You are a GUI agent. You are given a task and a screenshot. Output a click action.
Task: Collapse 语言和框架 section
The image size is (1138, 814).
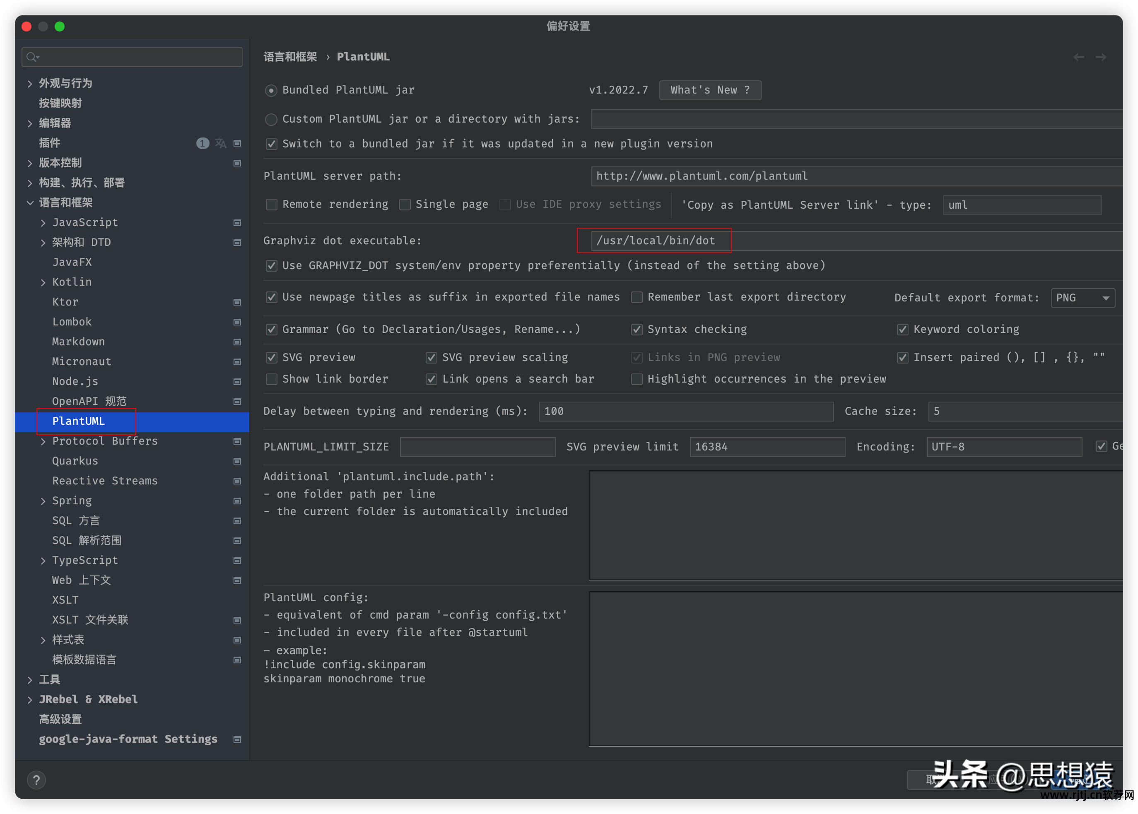point(29,202)
